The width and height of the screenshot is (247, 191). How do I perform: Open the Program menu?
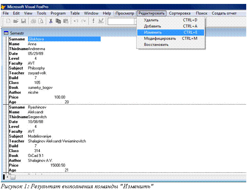[58, 13]
